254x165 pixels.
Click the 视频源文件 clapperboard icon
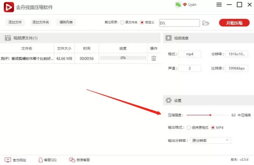coord(8,38)
